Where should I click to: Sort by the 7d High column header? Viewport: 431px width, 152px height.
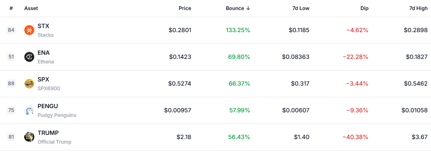pyautogui.click(x=418, y=8)
